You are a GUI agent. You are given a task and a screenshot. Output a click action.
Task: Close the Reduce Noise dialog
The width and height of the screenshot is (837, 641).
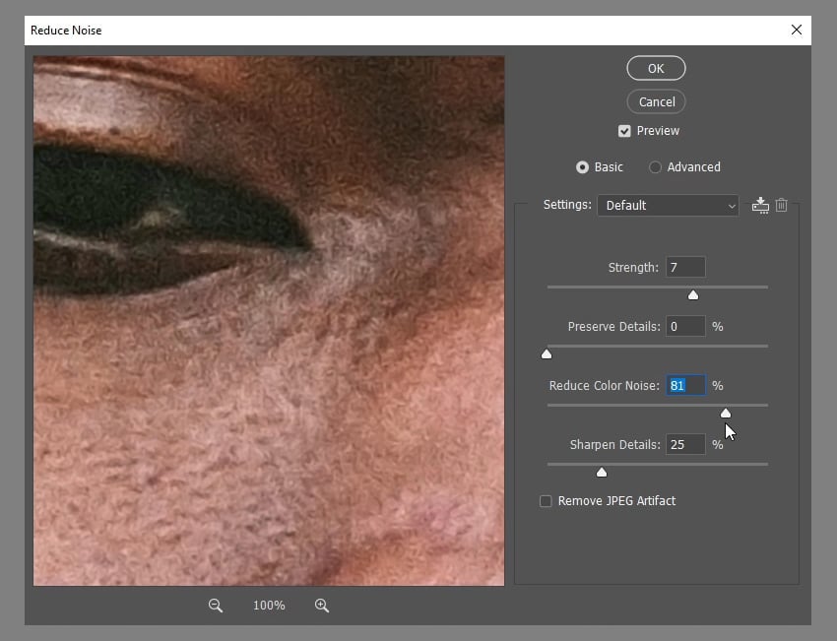[797, 30]
